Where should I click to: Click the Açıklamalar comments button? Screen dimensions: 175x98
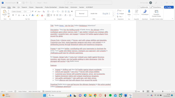pyautogui.click(x=143, y=7)
